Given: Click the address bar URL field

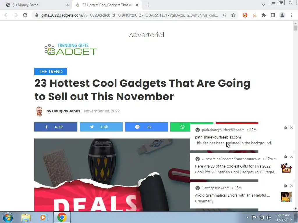Looking at the screenshot, I should tap(130, 15).
